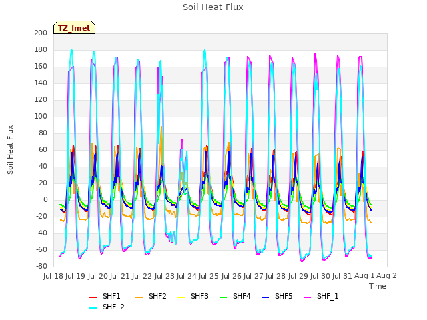
Task: Click the Jul 30 x-axis tick label
Action: click(320, 276)
